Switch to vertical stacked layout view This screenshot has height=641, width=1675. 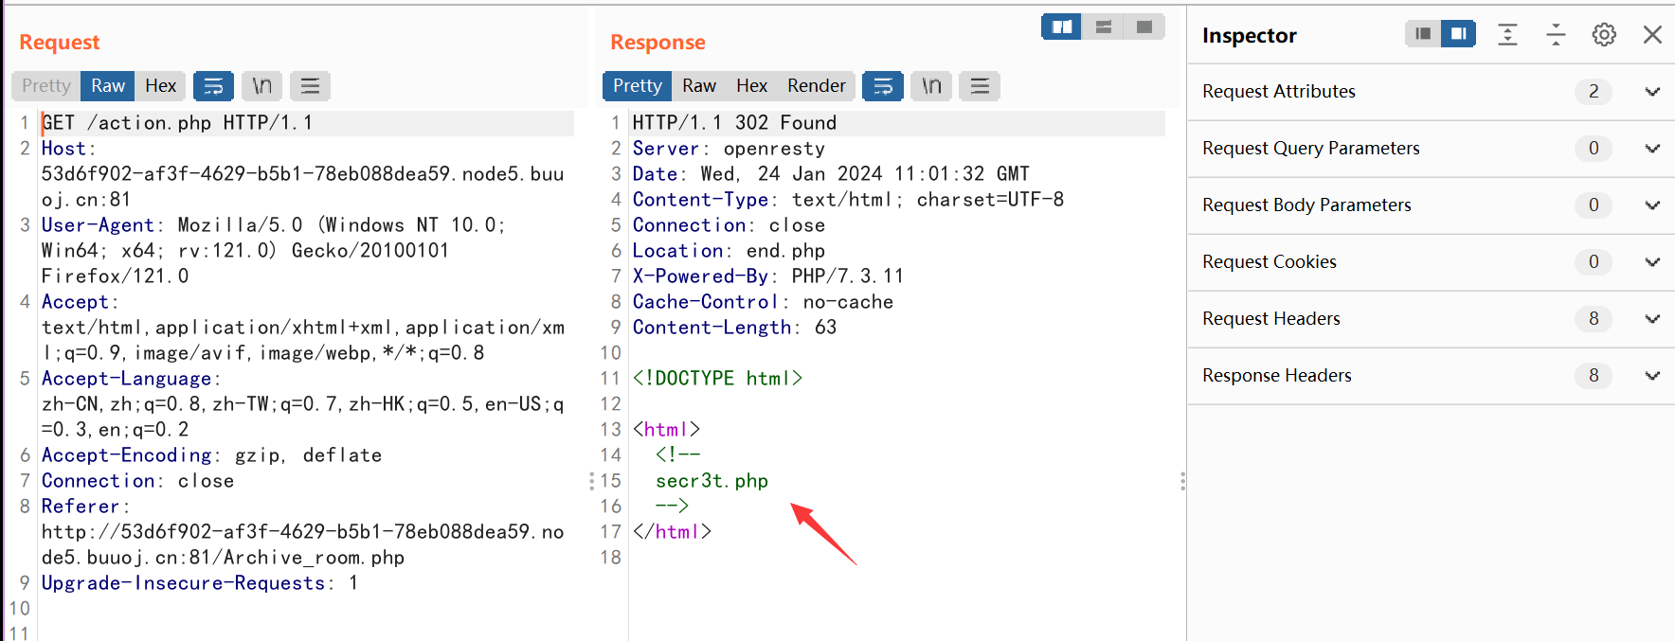pos(1104,27)
